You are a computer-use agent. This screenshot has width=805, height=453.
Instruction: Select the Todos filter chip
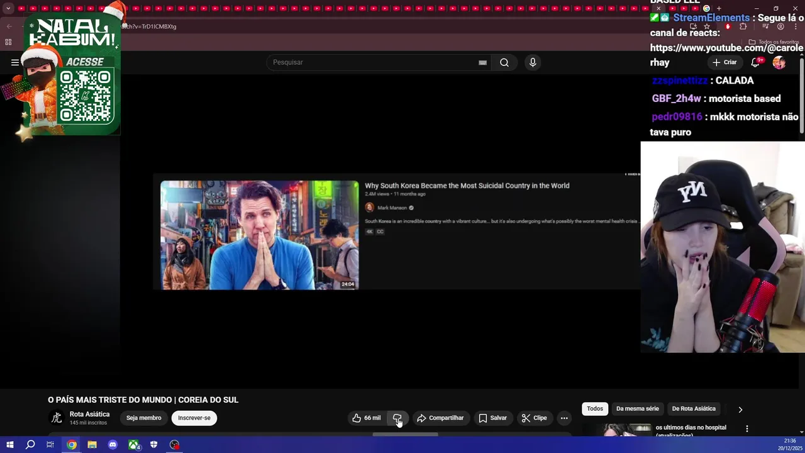[x=595, y=409]
